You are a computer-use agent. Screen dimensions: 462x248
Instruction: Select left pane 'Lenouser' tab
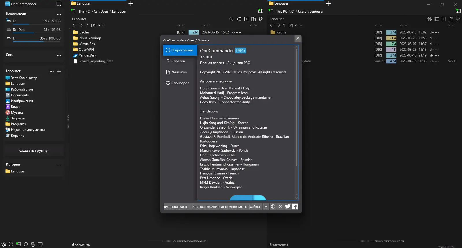[98, 3]
